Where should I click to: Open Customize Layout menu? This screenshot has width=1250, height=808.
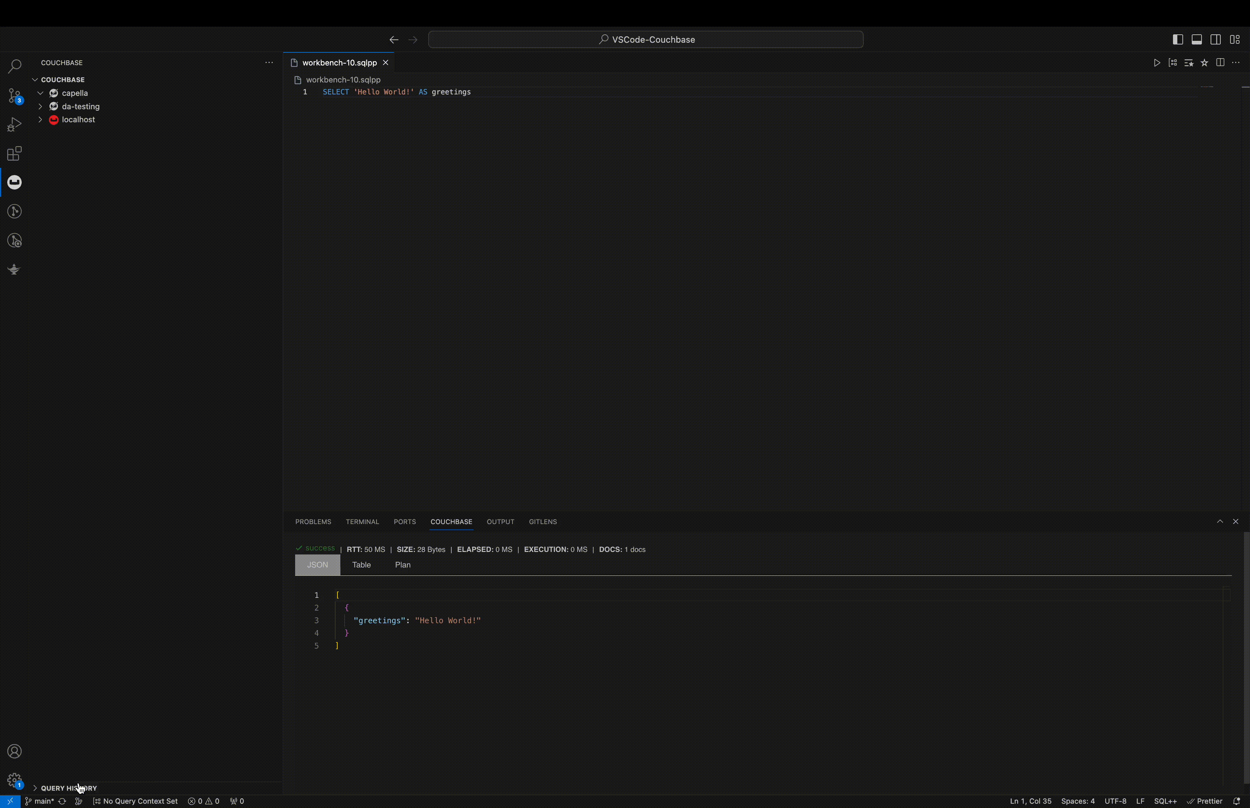coord(1235,39)
